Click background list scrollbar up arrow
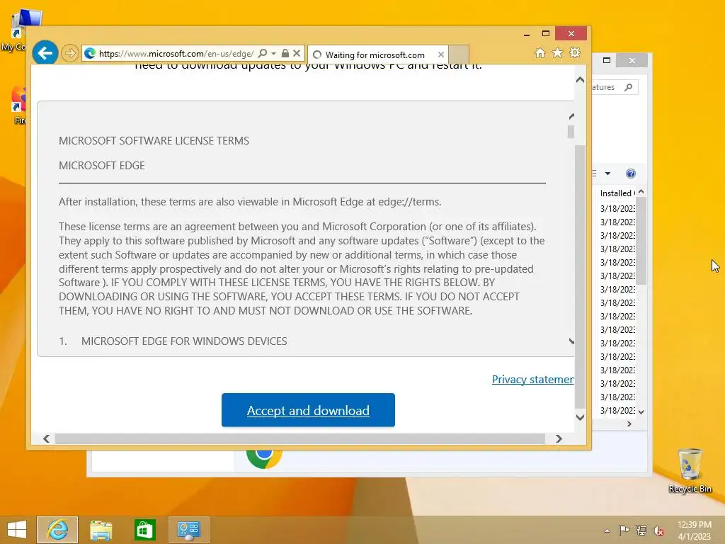The height and width of the screenshot is (544, 725). (641, 192)
